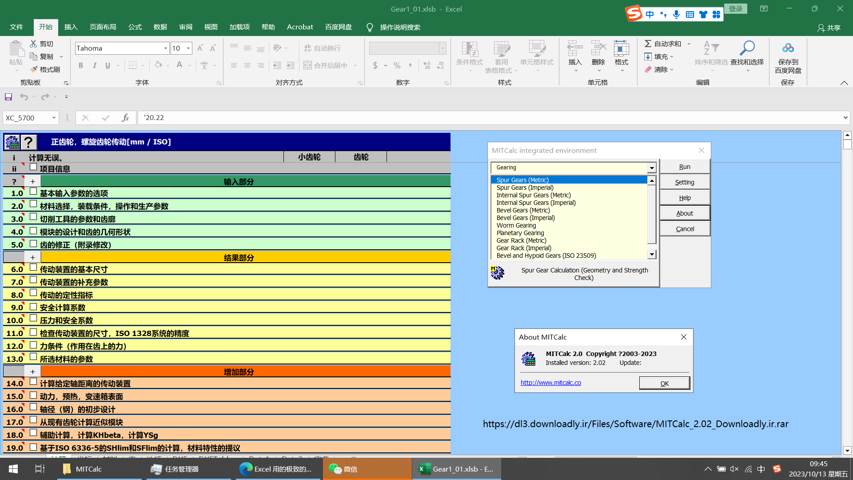Click the Italic formatting icon

pyautogui.click(x=94, y=66)
